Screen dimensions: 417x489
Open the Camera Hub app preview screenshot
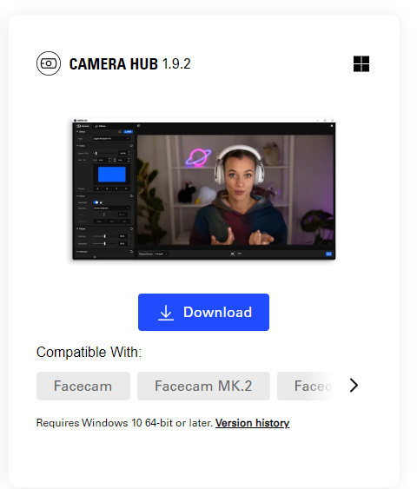click(x=204, y=189)
